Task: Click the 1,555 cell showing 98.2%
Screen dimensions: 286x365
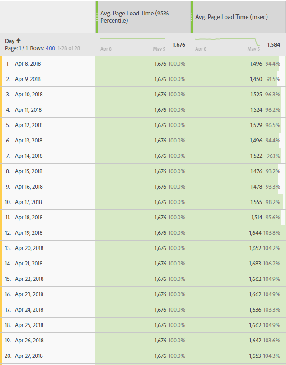Action: tap(256, 202)
